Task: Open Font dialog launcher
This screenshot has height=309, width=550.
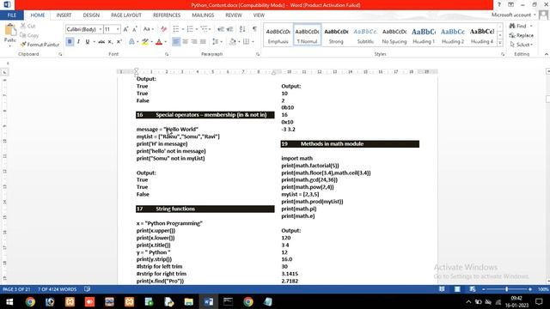Action: click(x=167, y=54)
